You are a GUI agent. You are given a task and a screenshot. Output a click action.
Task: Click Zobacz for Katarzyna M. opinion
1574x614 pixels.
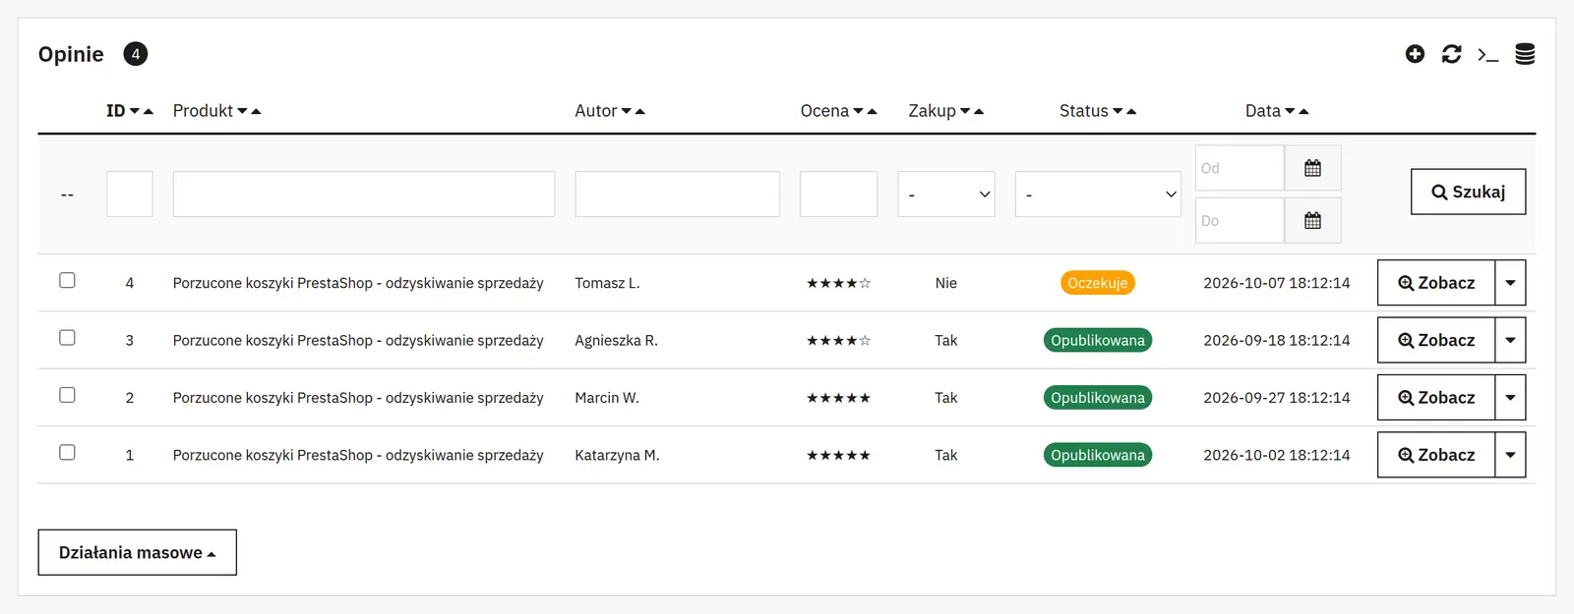coord(1436,455)
